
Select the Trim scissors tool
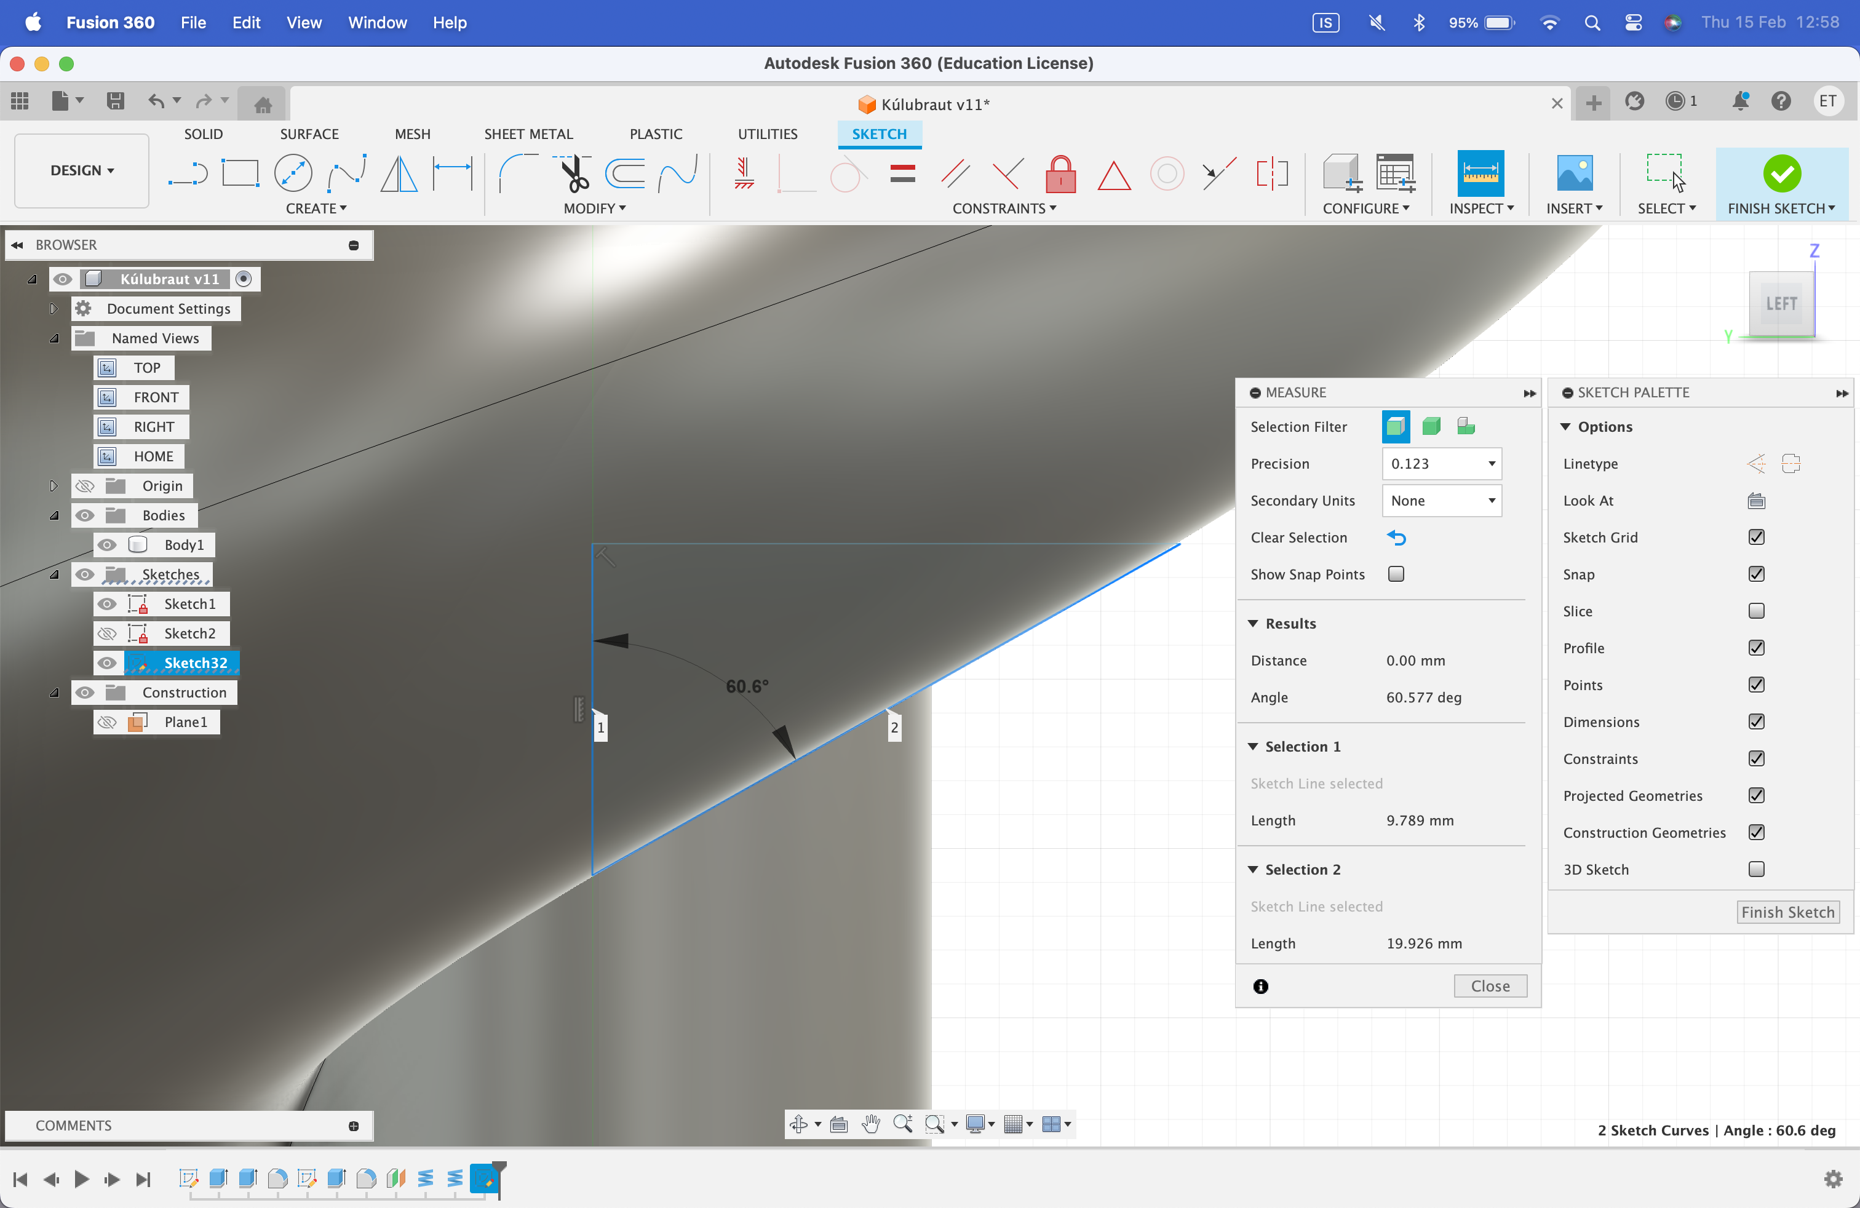click(573, 173)
